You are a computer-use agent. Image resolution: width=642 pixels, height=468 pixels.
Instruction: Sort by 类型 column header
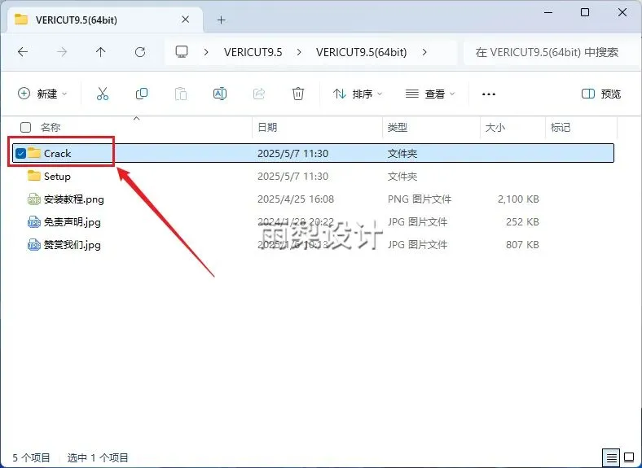397,128
